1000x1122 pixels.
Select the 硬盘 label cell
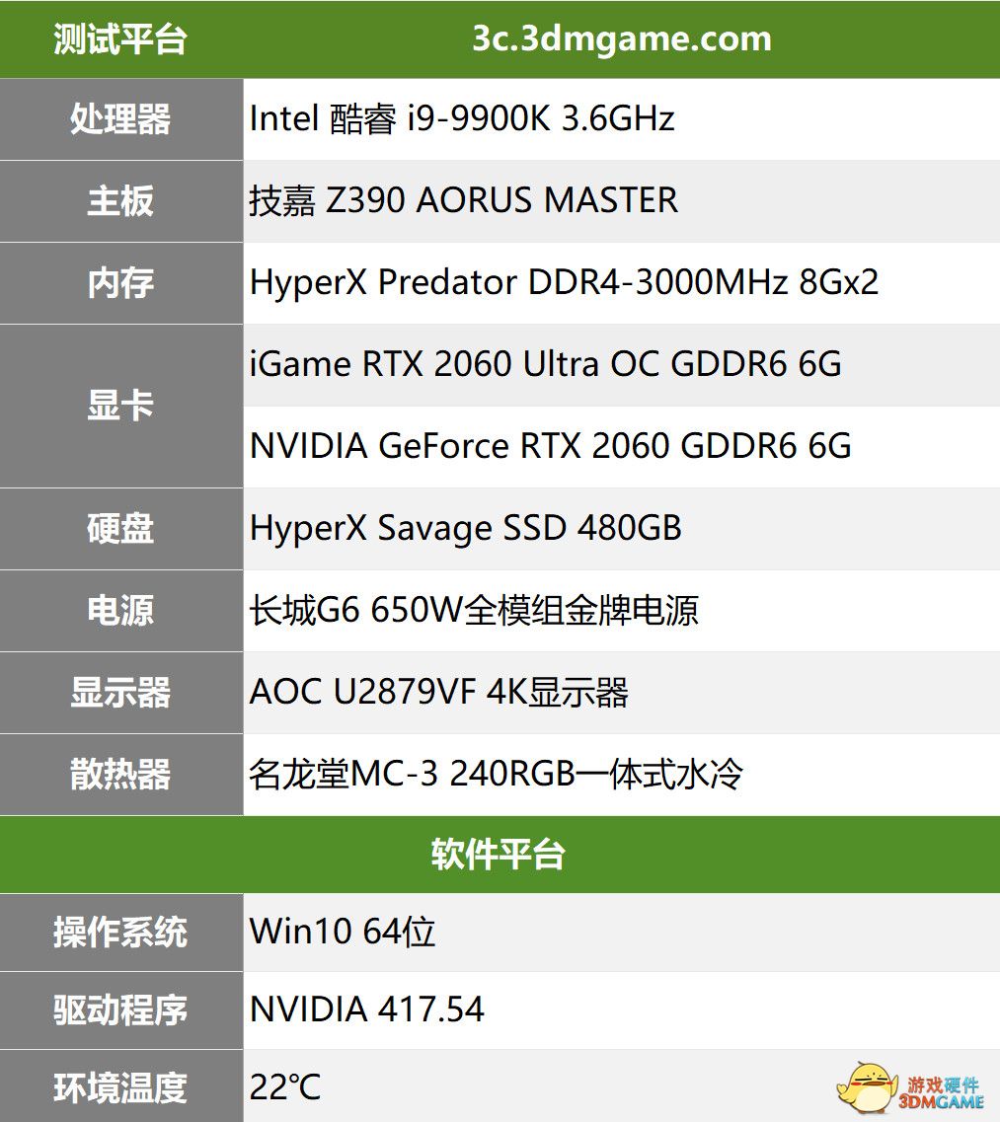tap(121, 529)
